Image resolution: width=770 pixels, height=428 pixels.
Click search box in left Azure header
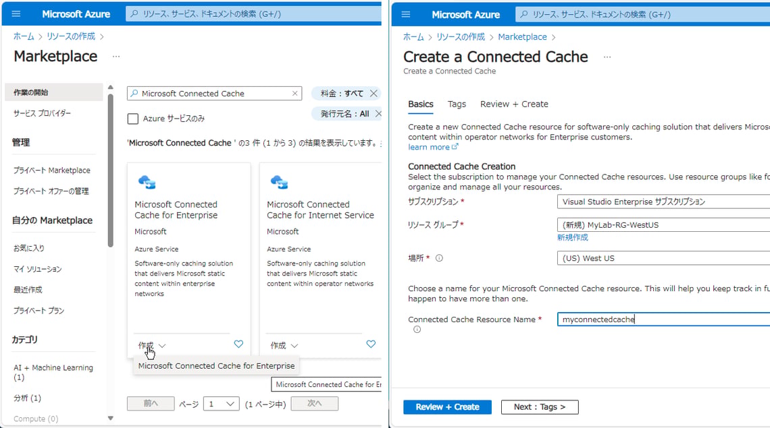pos(254,13)
